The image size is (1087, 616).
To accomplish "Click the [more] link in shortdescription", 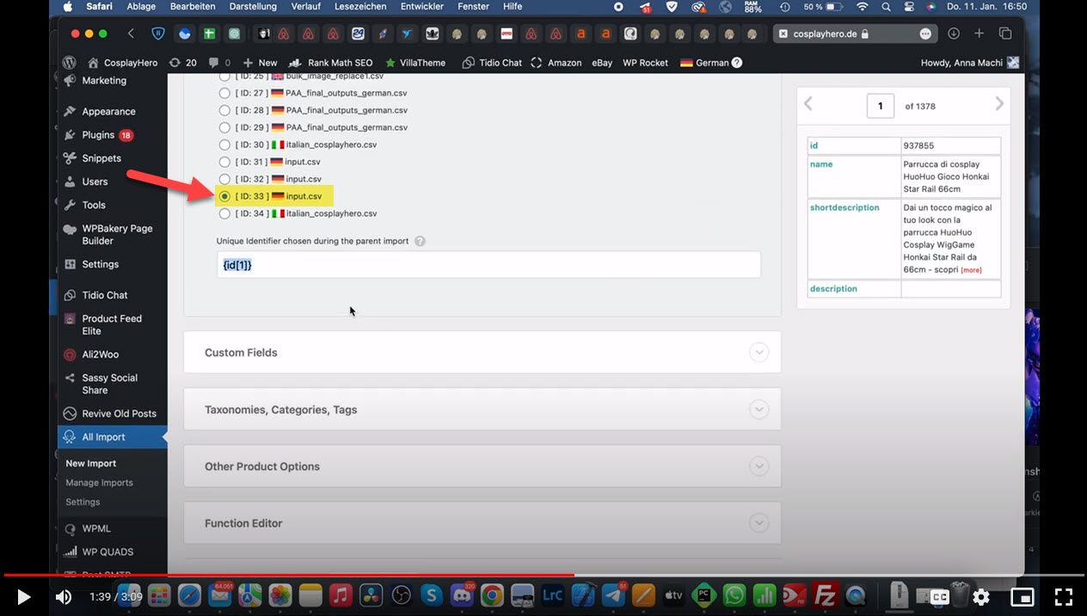I will coord(971,270).
